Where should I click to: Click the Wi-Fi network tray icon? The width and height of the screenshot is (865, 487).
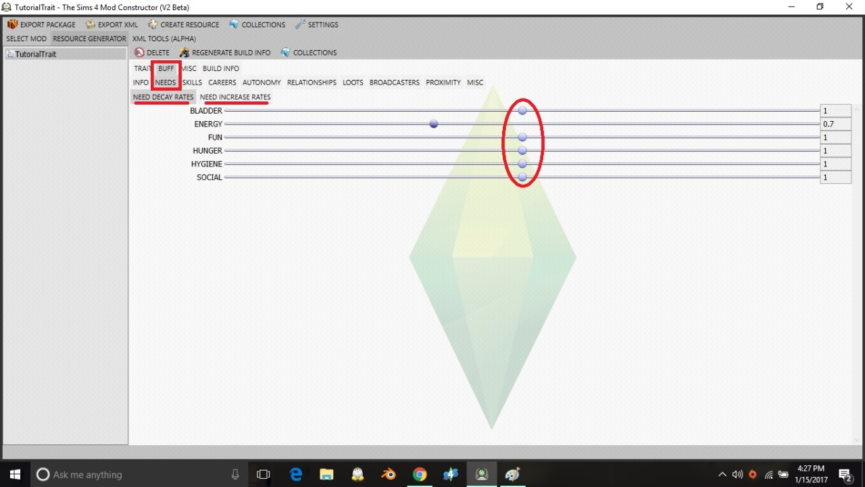(x=768, y=474)
